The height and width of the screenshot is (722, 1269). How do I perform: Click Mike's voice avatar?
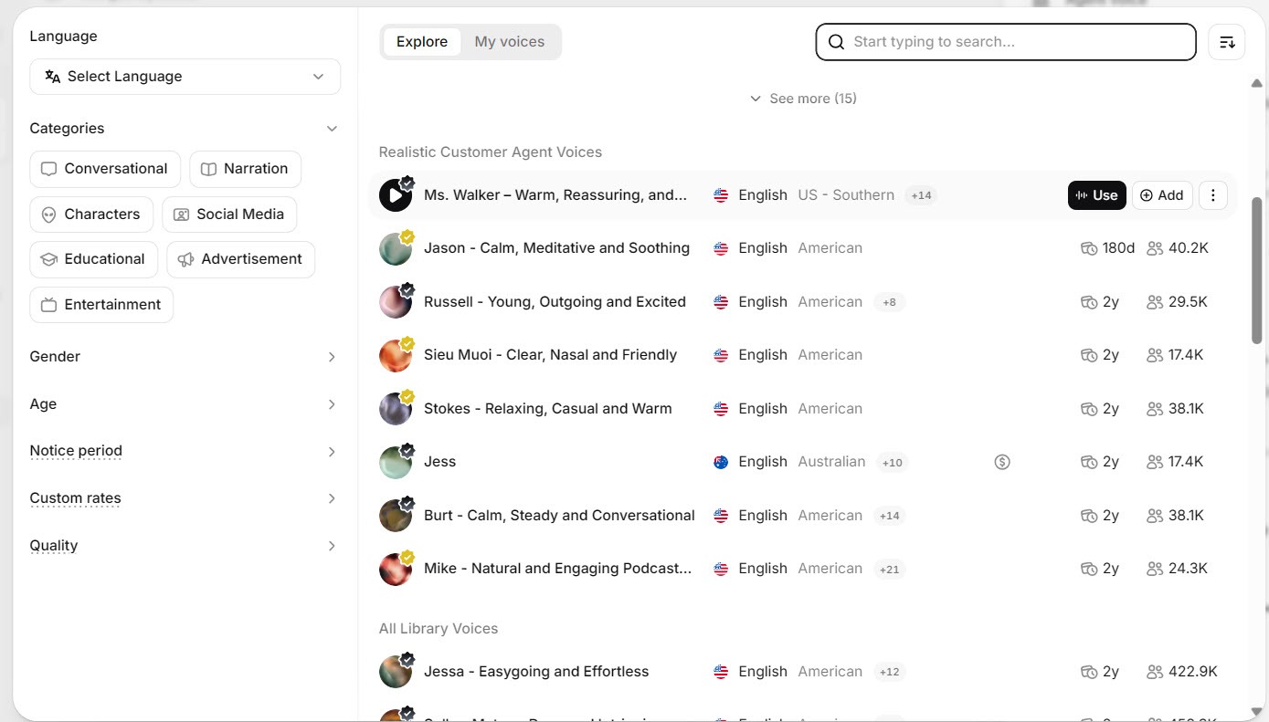395,569
